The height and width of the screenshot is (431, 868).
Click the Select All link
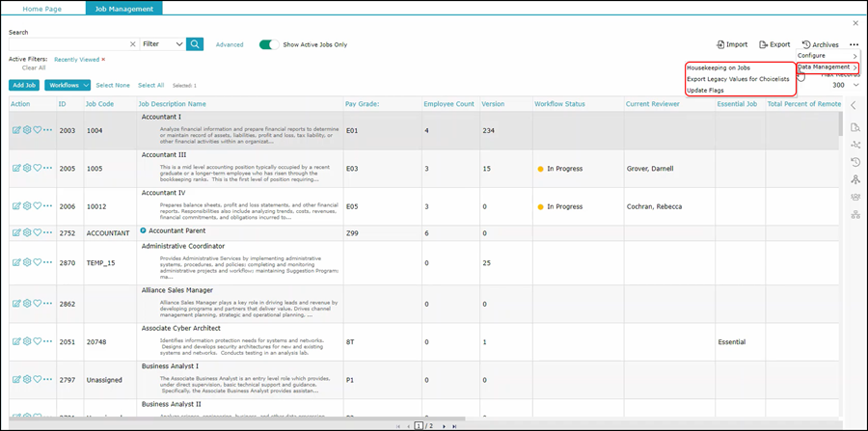[150, 86]
